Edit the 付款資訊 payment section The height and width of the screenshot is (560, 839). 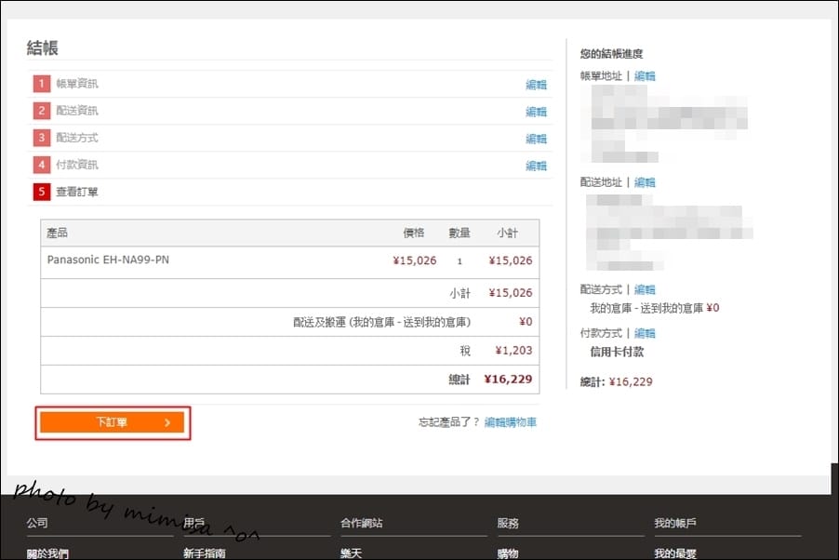[x=538, y=165]
